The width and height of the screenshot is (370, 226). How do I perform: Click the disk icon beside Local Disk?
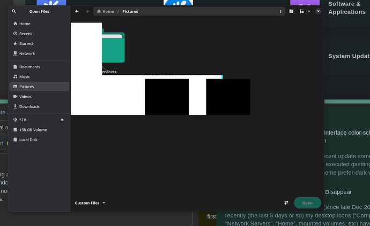(15, 139)
